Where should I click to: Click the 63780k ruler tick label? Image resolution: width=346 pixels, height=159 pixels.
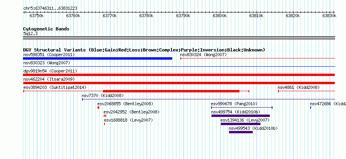(147, 16)
